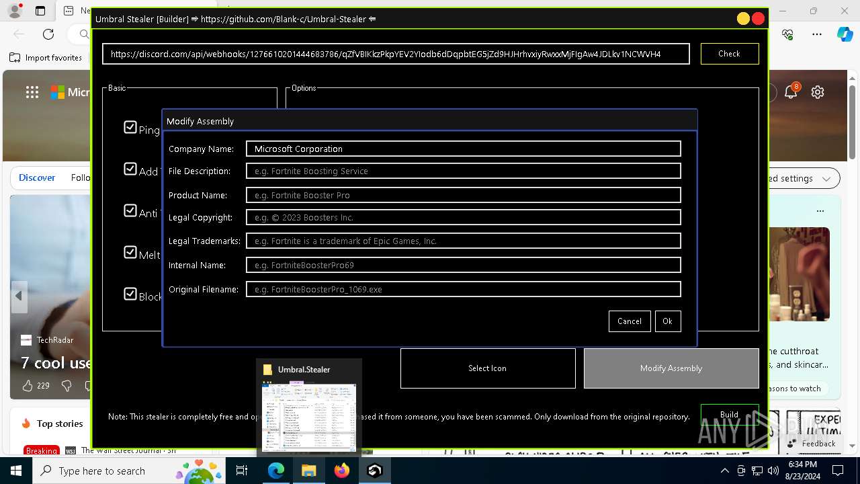
Task: Open Edge tab actions menu icon
Action: (40, 11)
